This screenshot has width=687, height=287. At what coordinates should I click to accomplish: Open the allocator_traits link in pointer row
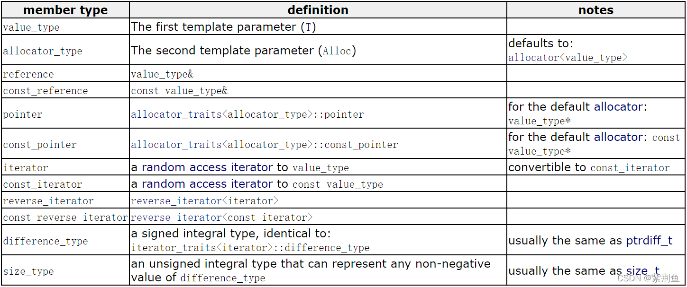(x=176, y=114)
